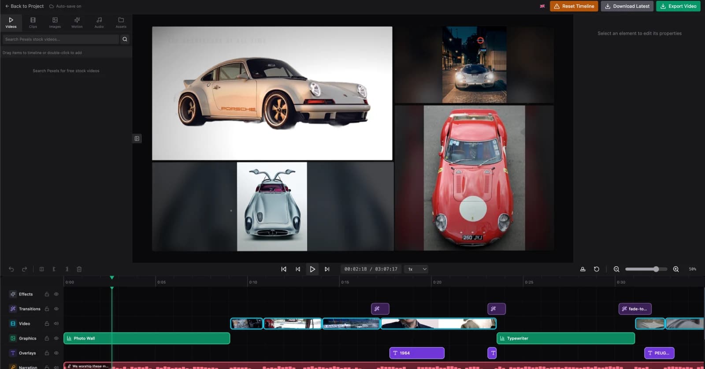Lock the Graphics track
The width and height of the screenshot is (705, 369).
(x=47, y=338)
